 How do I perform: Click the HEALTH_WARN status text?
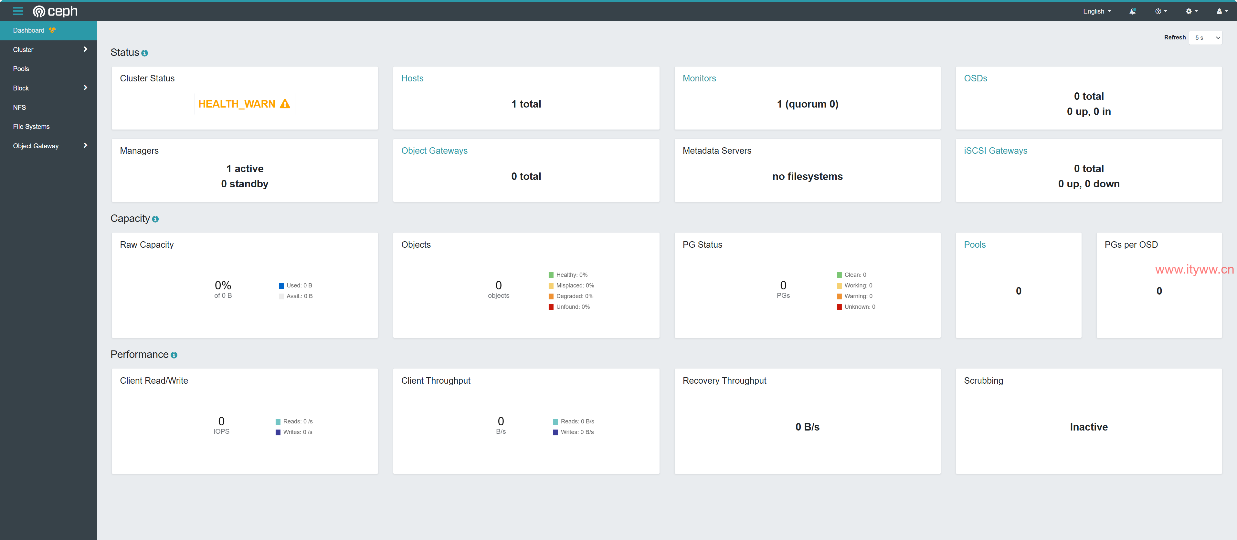pyautogui.click(x=237, y=104)
